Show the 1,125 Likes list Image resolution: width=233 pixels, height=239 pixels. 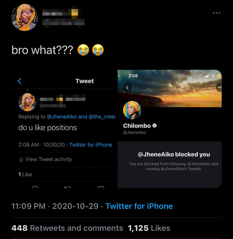149,228
